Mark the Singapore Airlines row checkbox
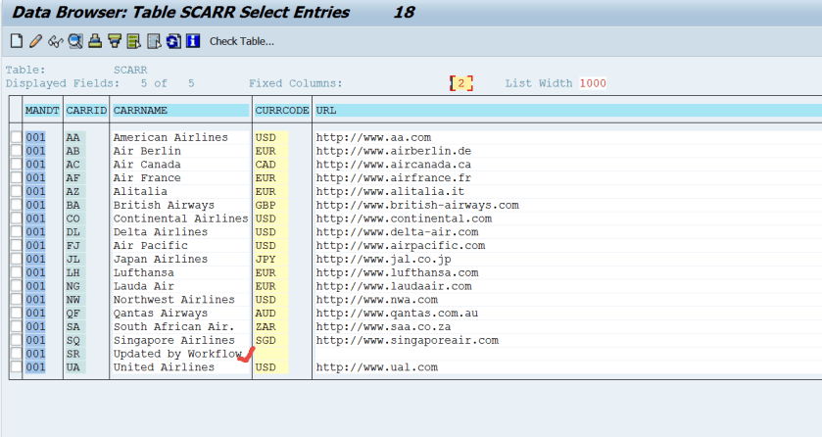This screenshot has height=437, width=822. (x=17, y=341)
